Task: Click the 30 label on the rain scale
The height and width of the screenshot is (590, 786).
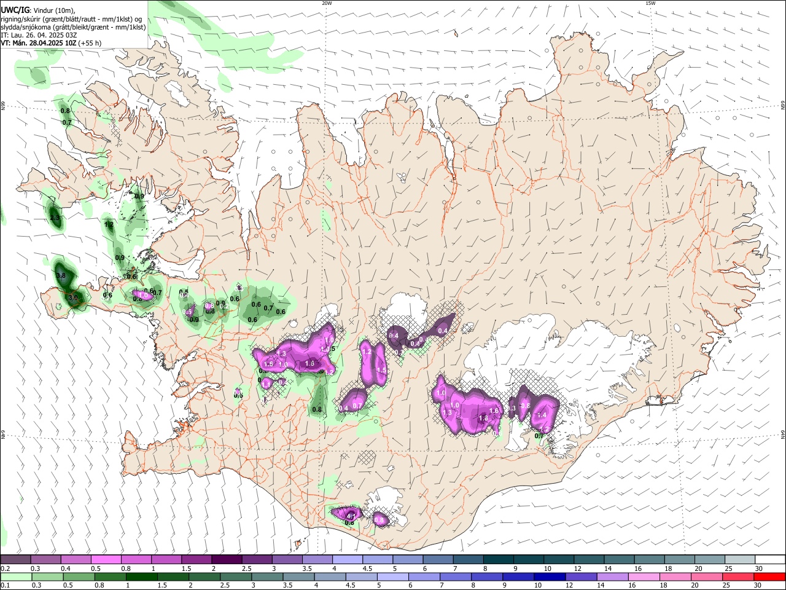Action: pos(758,586)
